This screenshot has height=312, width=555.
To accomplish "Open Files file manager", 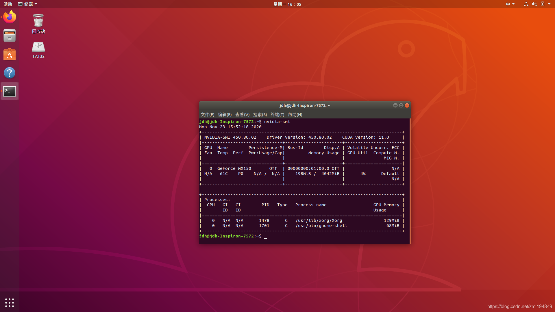I will click(x=9, y=36).
